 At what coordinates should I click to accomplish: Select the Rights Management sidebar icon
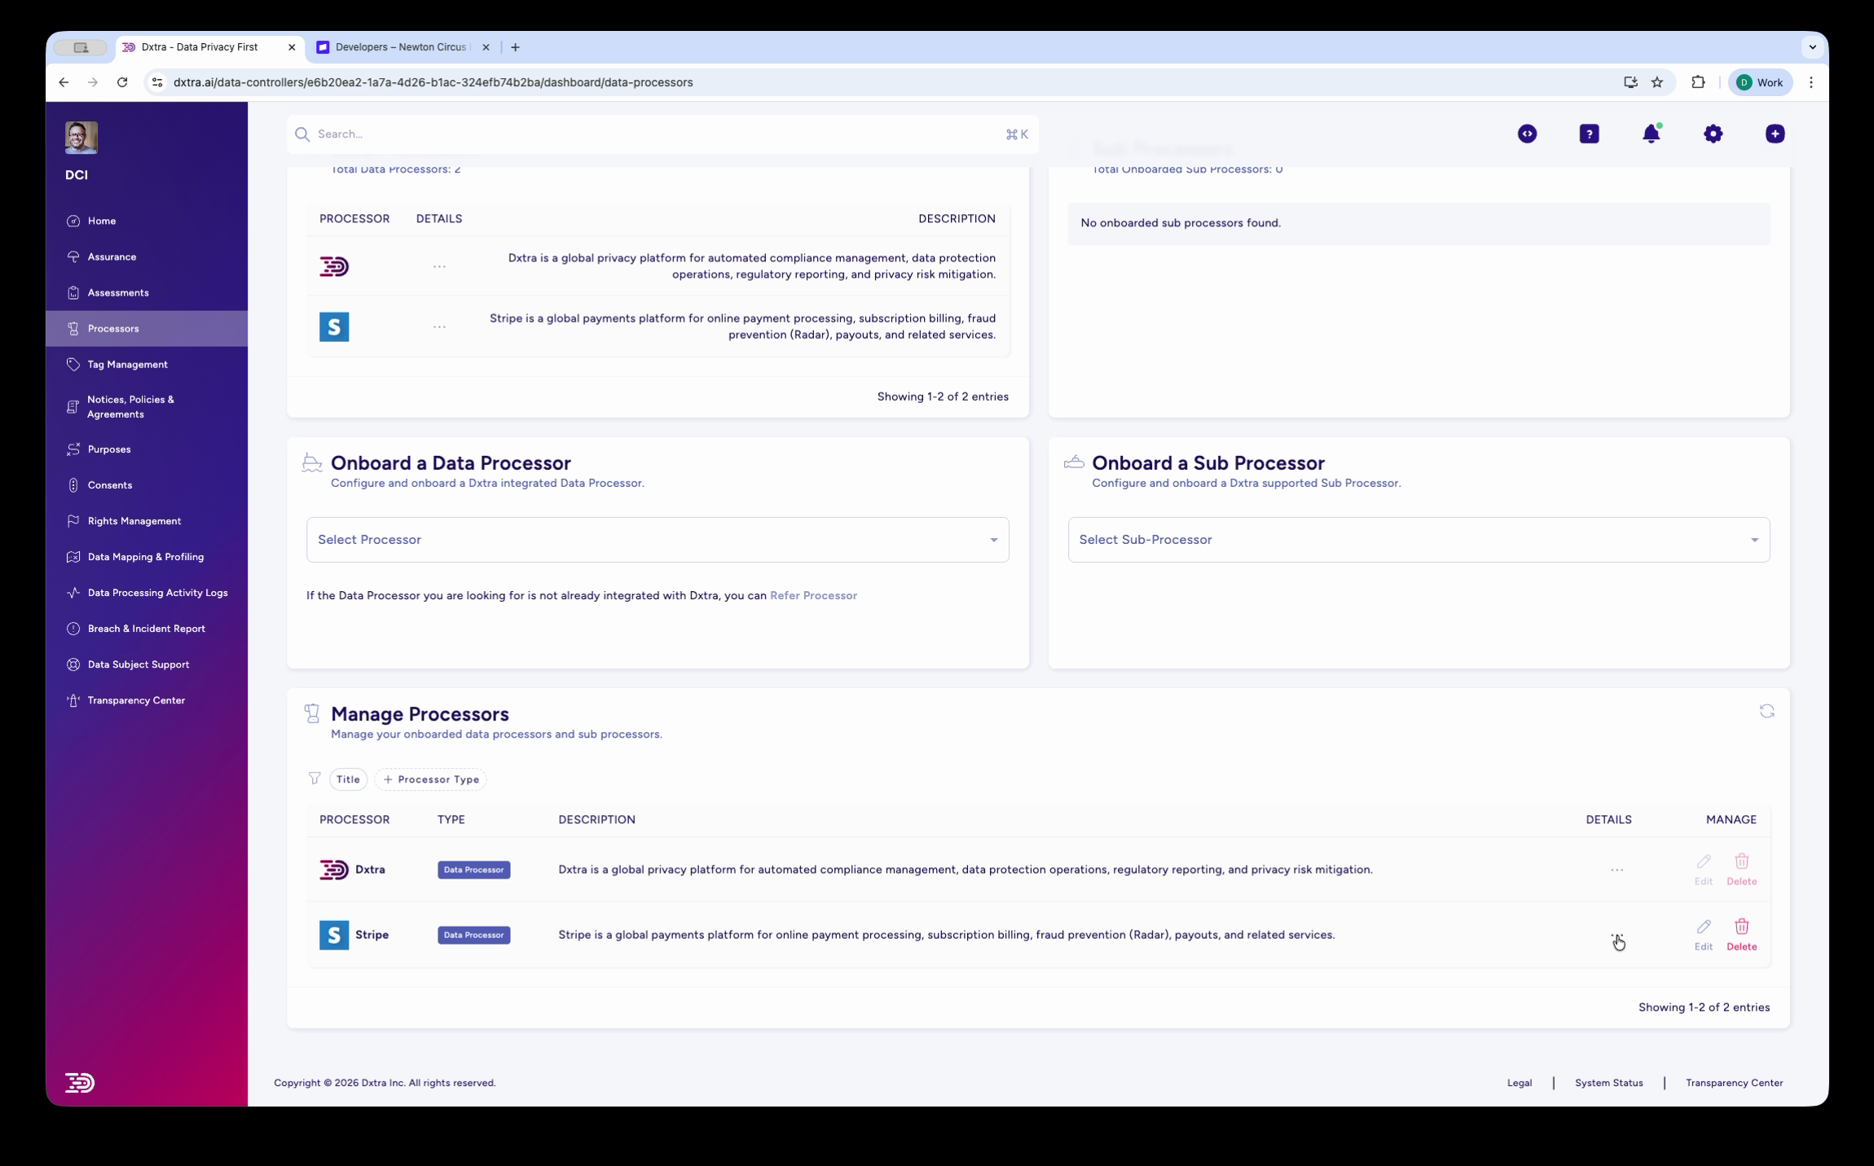click(73, 520)
